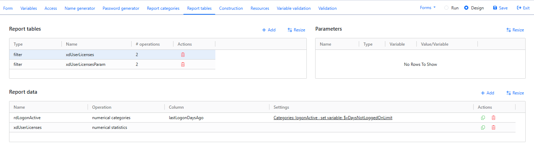This screenshot has width=534, height=155.
Task: Select the xdUserLicenses name cell in Report data
Action: [49, 127]
